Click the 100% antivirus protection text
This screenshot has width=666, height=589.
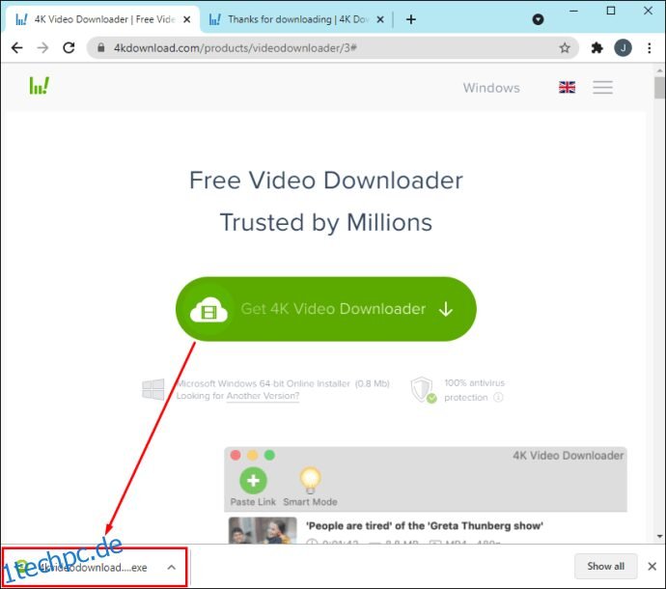475,390
